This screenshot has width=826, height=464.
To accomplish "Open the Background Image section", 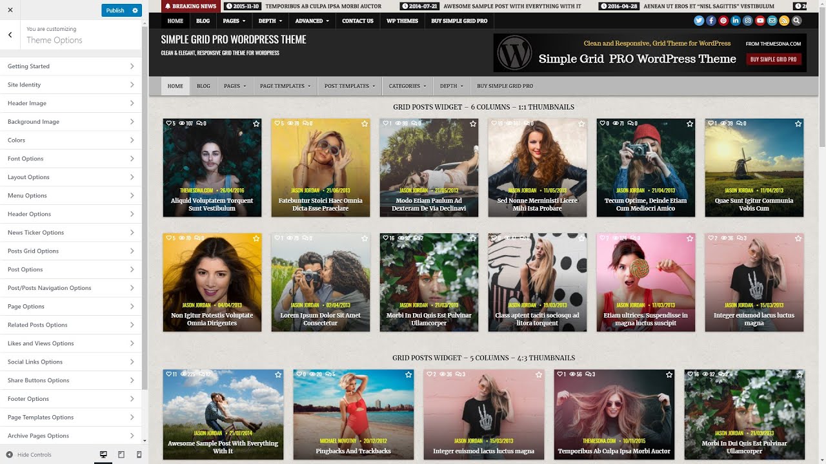I will pyautogui.click(x=71, y=122).
